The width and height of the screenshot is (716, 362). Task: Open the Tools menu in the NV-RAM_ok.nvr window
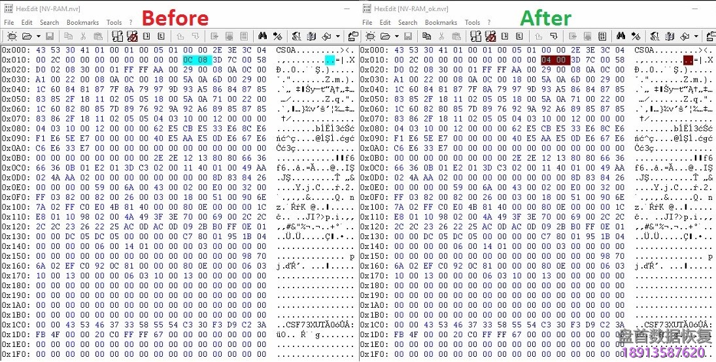click(x=472, y=22)
